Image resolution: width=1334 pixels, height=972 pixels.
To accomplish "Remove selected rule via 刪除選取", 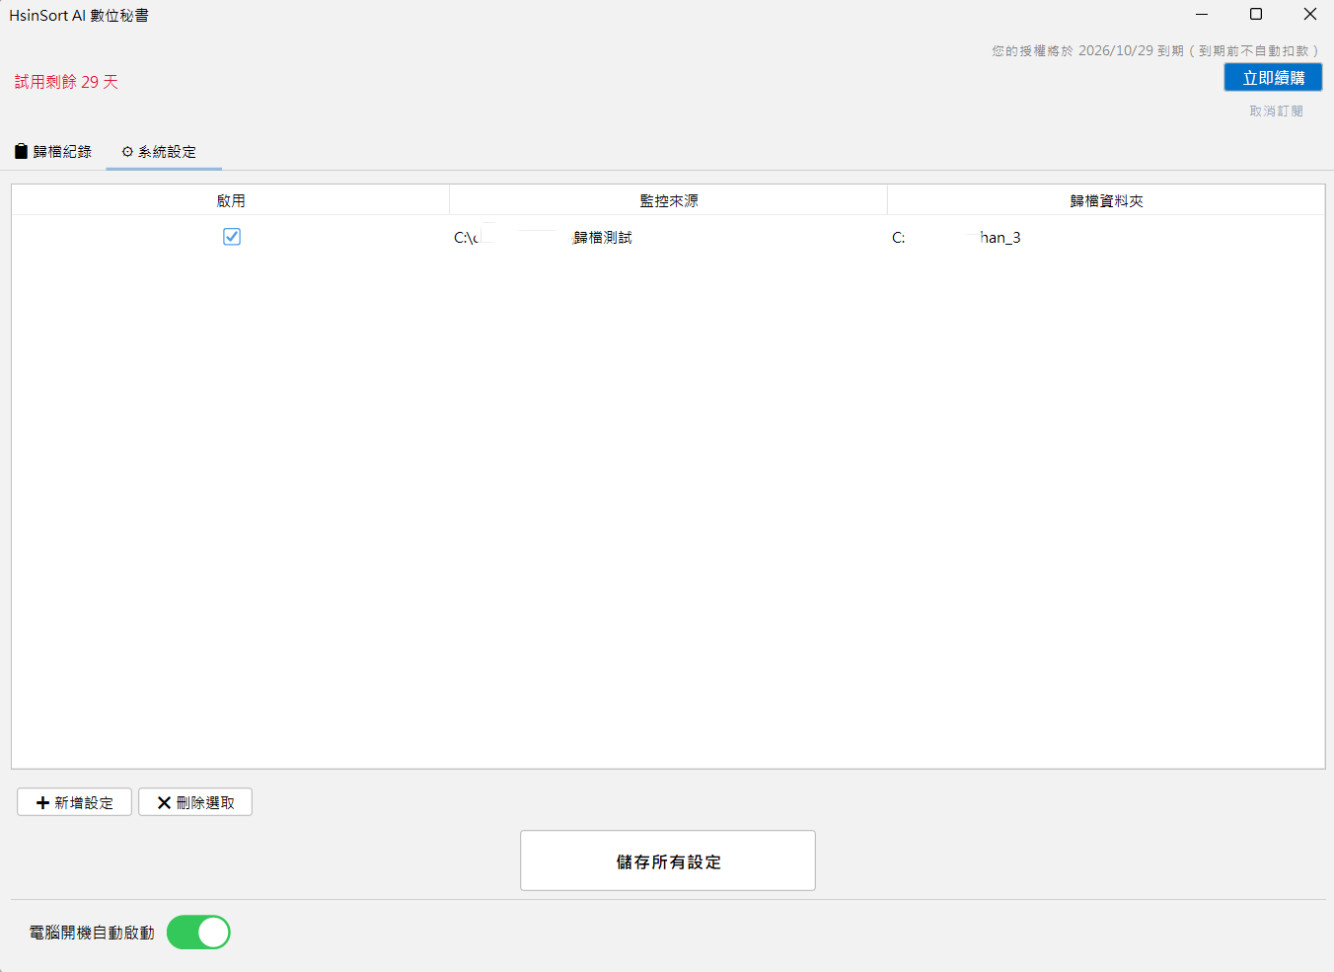I will tap(195, 802).
